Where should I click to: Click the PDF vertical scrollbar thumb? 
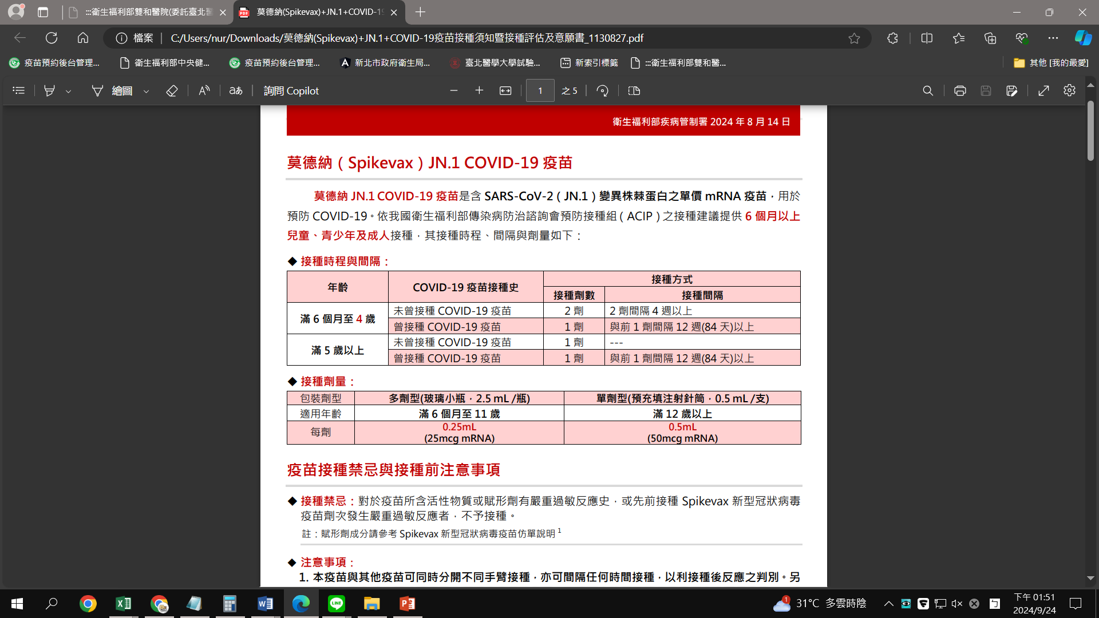click(1090, 130)
